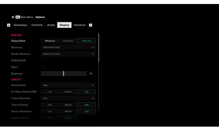Click the ESC key icon
Viewport: 219px width, 131px height.
click(18, 17)
